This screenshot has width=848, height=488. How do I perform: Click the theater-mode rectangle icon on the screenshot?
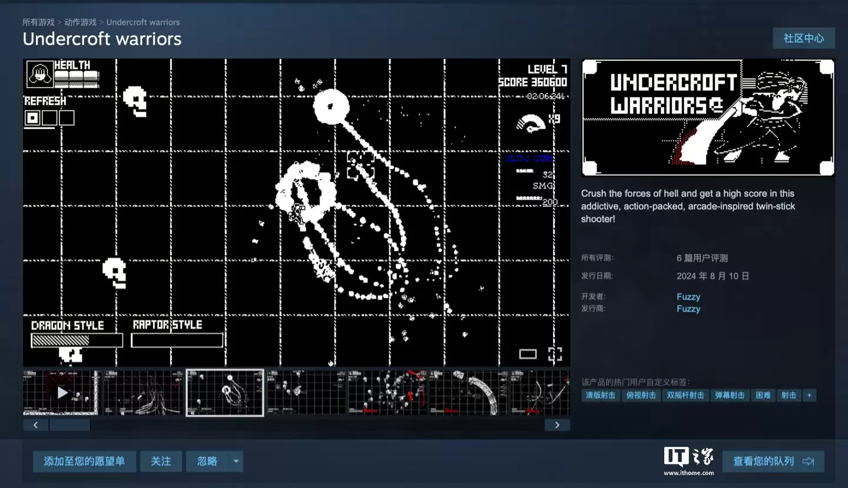528,353
